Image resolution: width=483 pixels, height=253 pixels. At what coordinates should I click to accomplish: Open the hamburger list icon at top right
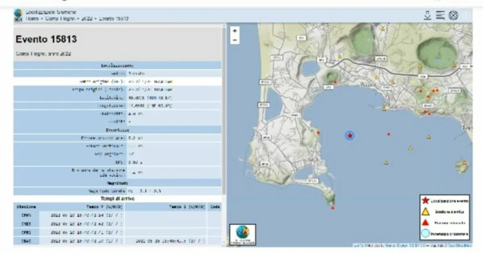click(x=440, y=15)
